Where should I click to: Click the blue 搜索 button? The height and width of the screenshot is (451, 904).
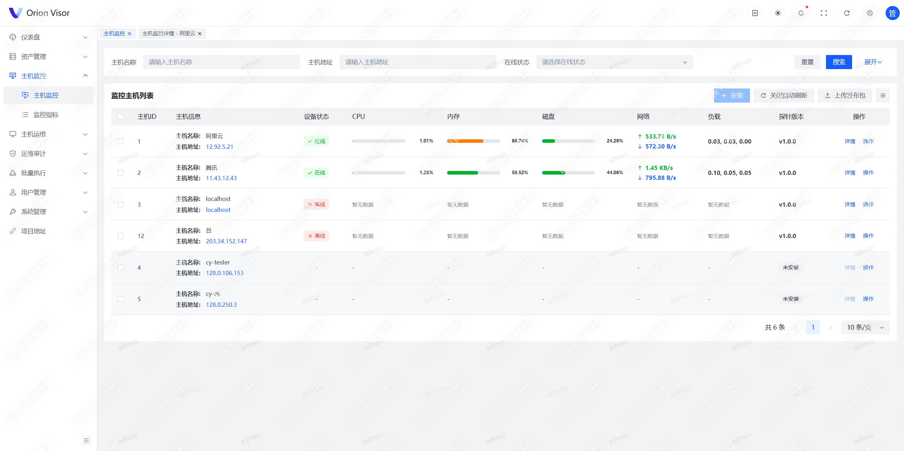click(x=839, y=62)
